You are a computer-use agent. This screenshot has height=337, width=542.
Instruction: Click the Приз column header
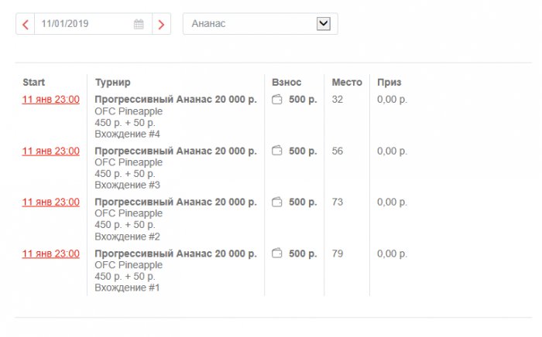click(389, 82)
